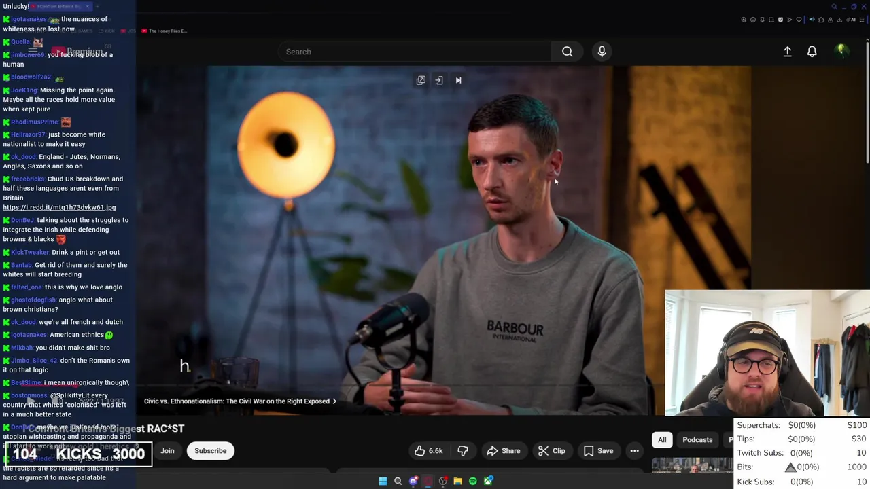The width and height of the screenshot is (870, 489).
Task: Start voice search with the microphone icon
Action: [x=602, y=52]
